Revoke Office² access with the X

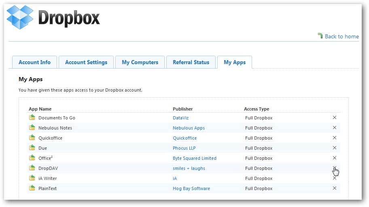point(334,158)
